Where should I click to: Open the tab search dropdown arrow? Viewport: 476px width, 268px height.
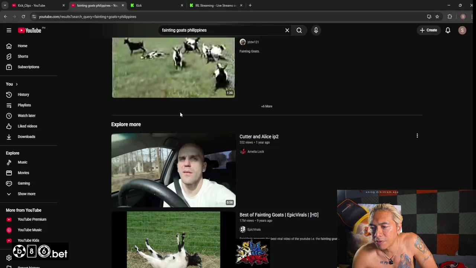(5, 6)
